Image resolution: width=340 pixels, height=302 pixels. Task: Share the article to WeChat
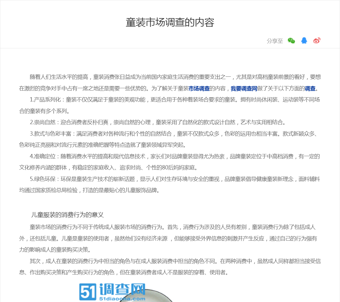[x=291, y=40]
